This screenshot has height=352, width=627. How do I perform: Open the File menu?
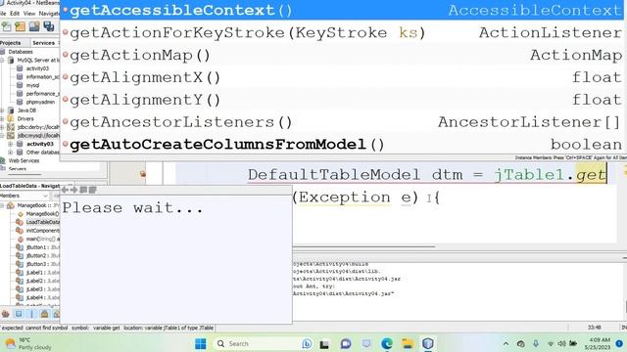click(2, 13)
